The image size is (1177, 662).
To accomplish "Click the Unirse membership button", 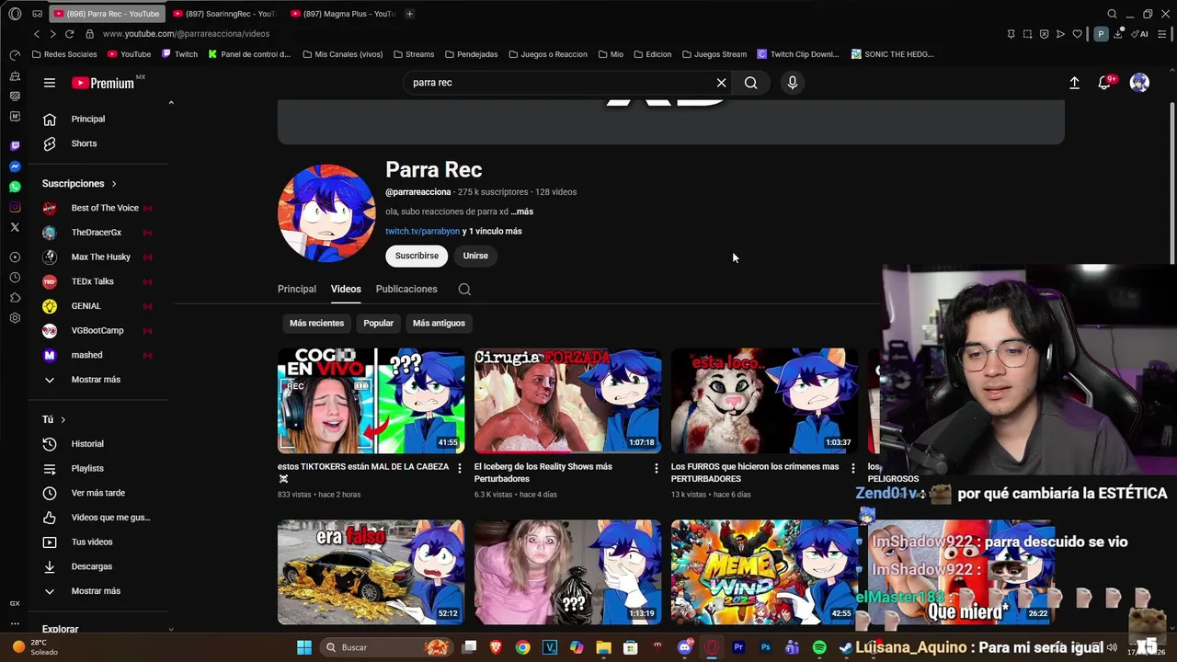I will [475, 256].
